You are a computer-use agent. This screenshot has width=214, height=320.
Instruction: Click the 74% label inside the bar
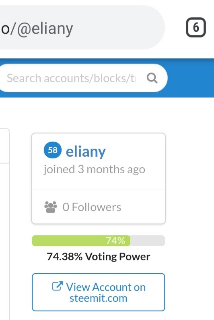(115, 241)
